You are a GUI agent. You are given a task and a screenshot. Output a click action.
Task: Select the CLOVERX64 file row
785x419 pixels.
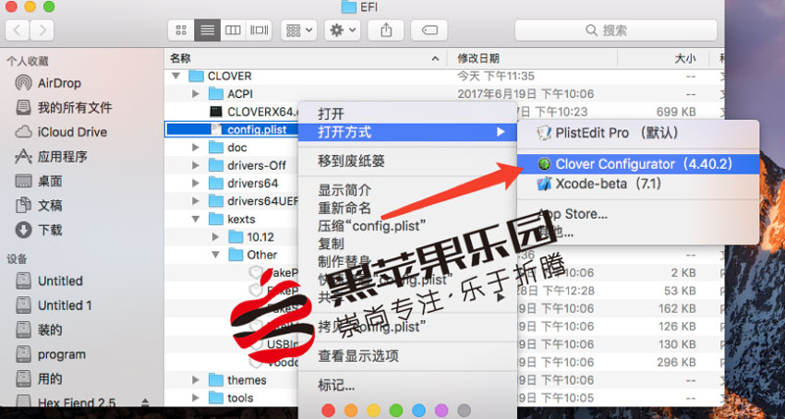click(232, 112)
